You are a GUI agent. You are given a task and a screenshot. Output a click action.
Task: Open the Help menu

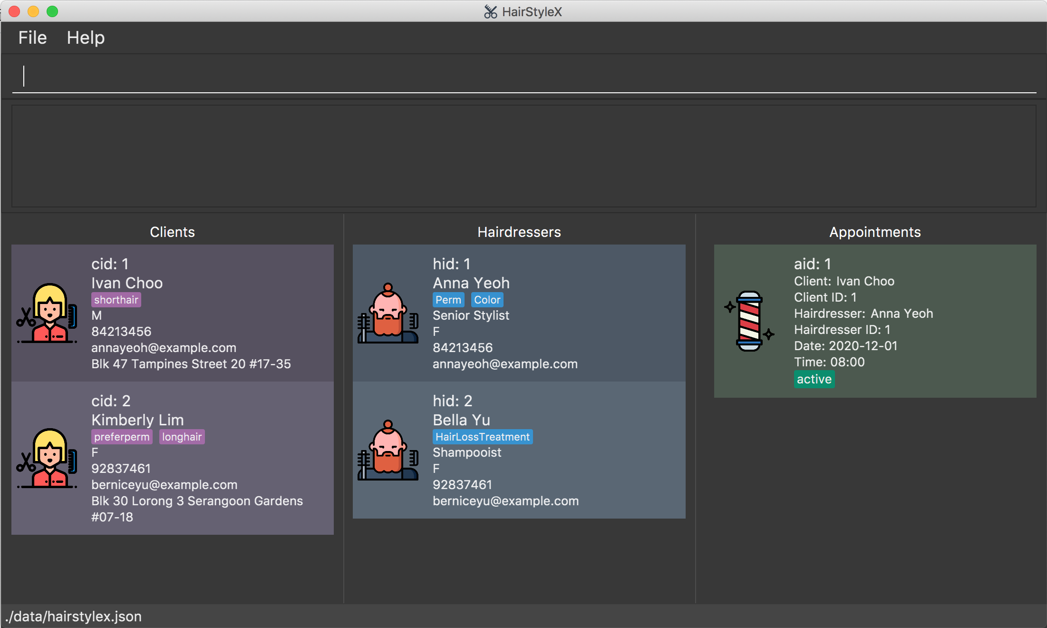[x=86, y=38]
